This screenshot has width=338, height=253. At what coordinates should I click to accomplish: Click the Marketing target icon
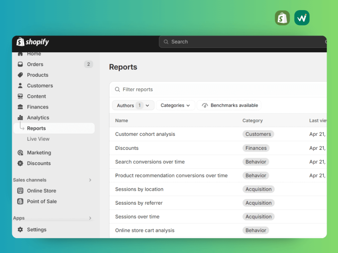tap(20, 153)
